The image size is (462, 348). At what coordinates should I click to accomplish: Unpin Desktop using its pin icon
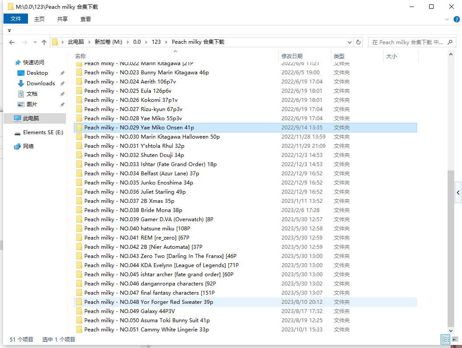pyautogui.click(x=62, y=73)
